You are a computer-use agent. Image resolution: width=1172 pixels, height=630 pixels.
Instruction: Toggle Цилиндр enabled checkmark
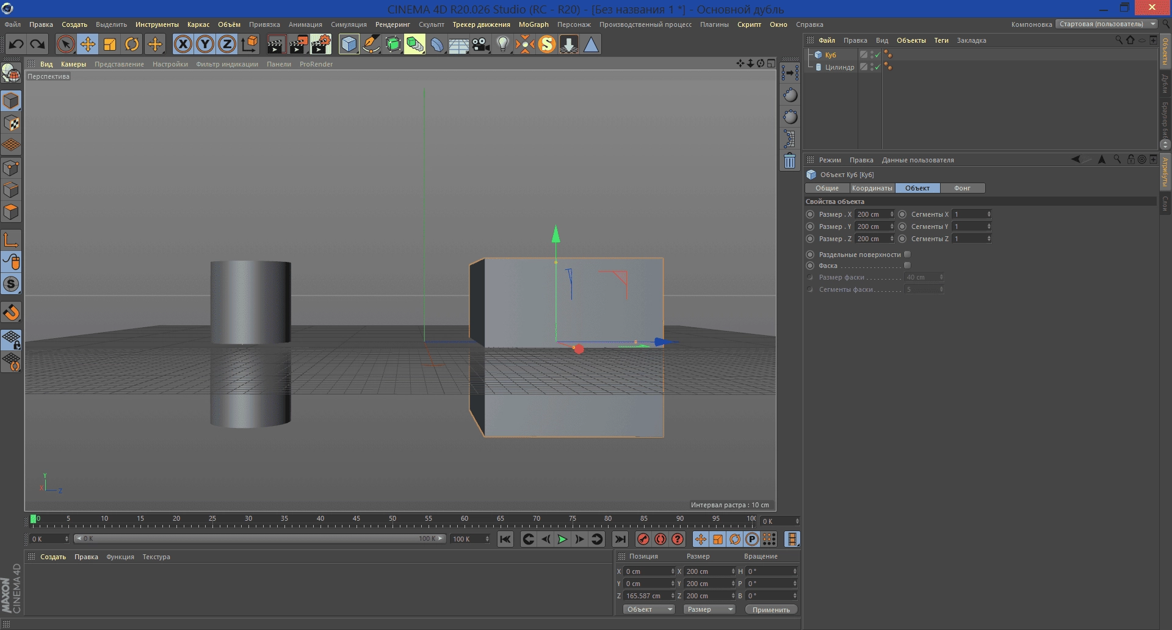(877, 67)
